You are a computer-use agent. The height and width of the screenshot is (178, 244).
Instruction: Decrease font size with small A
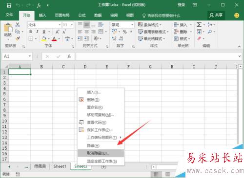pyautogui.click(x=64, y=32)
